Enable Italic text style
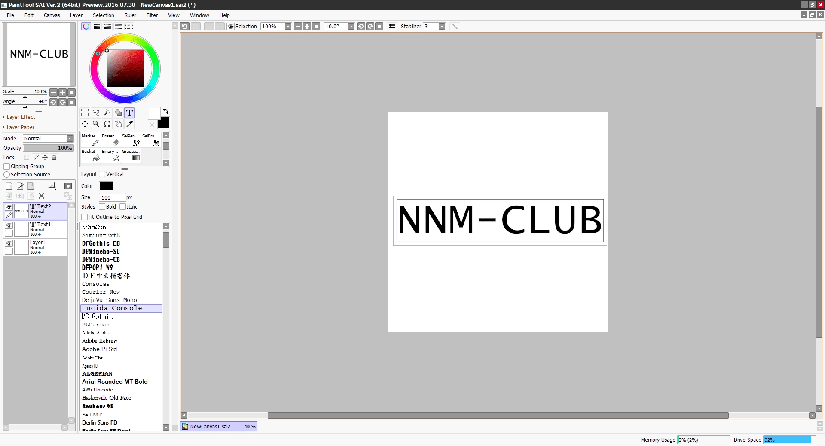This screenshot has height=446, width=825. coord(123,207)
